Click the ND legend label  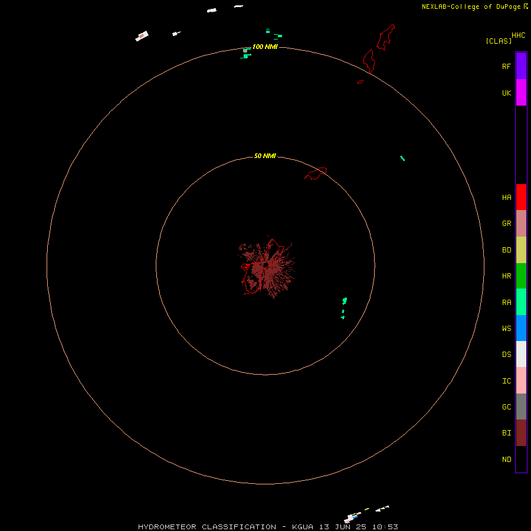[x=506, y=459]
